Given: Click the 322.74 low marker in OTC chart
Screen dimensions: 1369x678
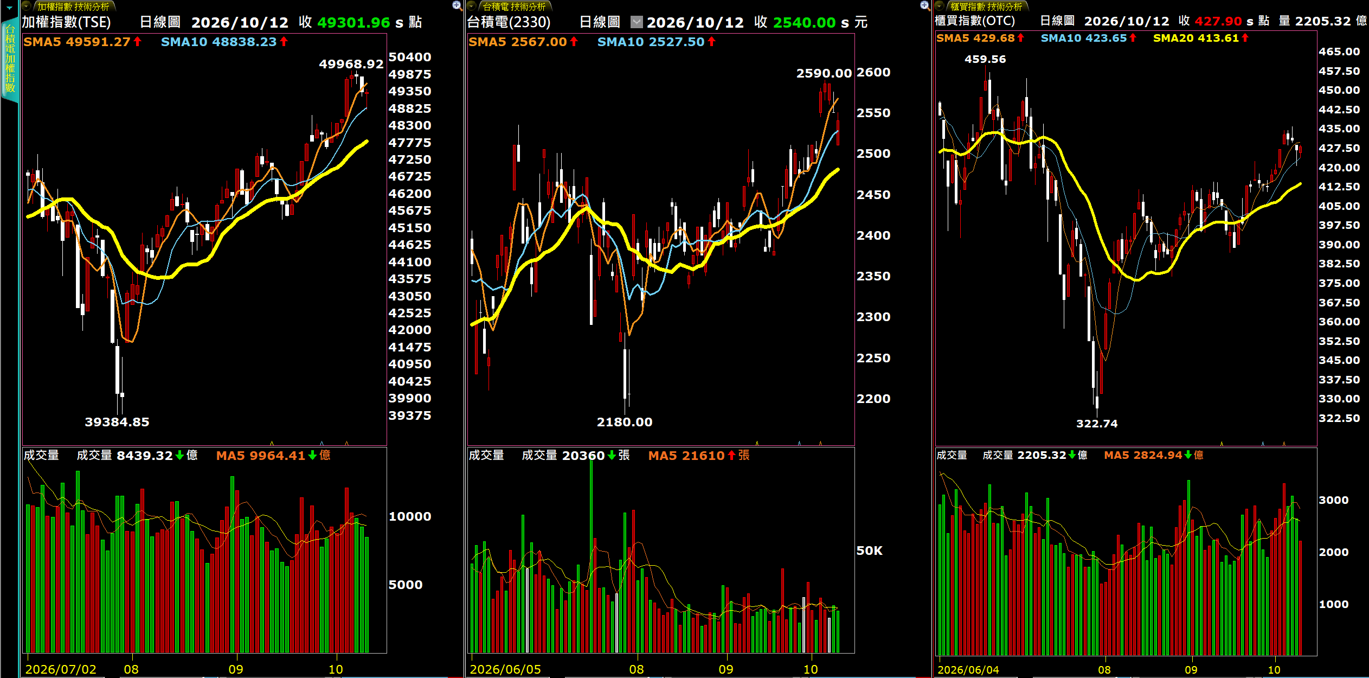Looking at the screenshot, I should point(1096,424).
